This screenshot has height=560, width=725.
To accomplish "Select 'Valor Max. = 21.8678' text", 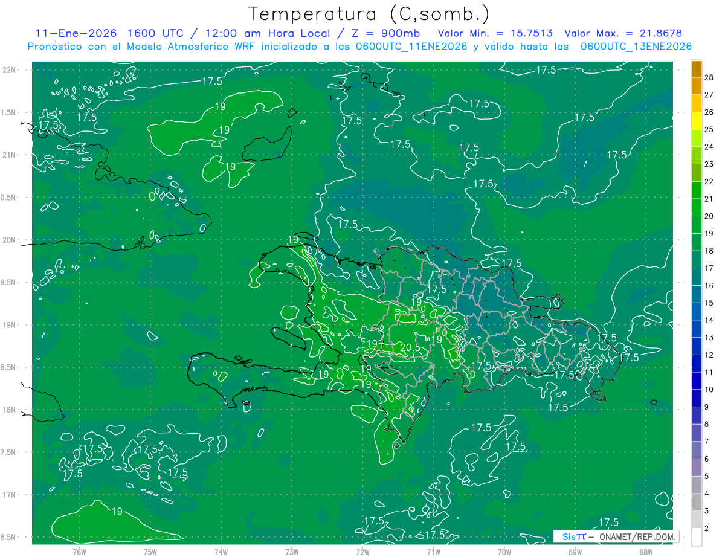I will click(622, 34).
